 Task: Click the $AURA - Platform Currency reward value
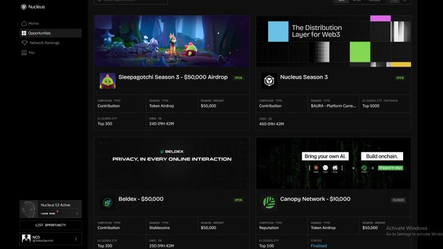(333, 106)
